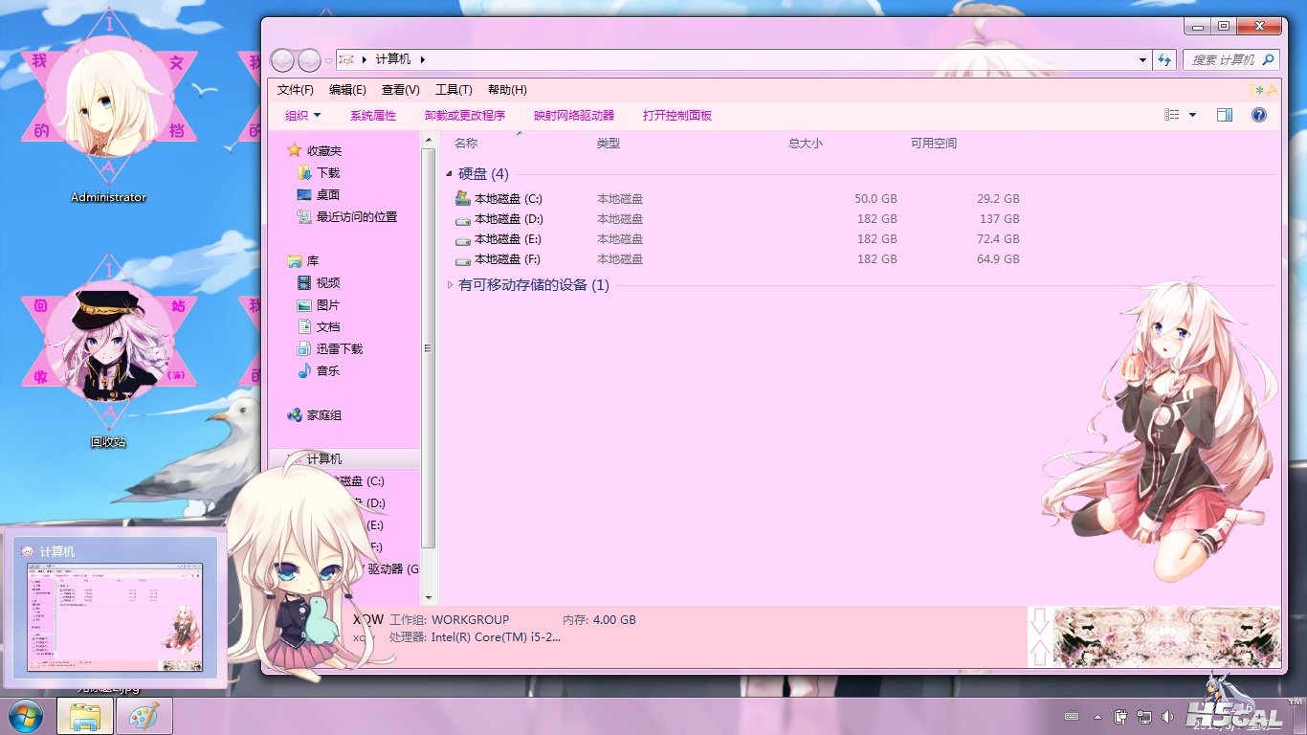Click the 搜索 计算机 search box
The height and width of the screenshot is (735, 1307).
click(x=1231, y=59)
